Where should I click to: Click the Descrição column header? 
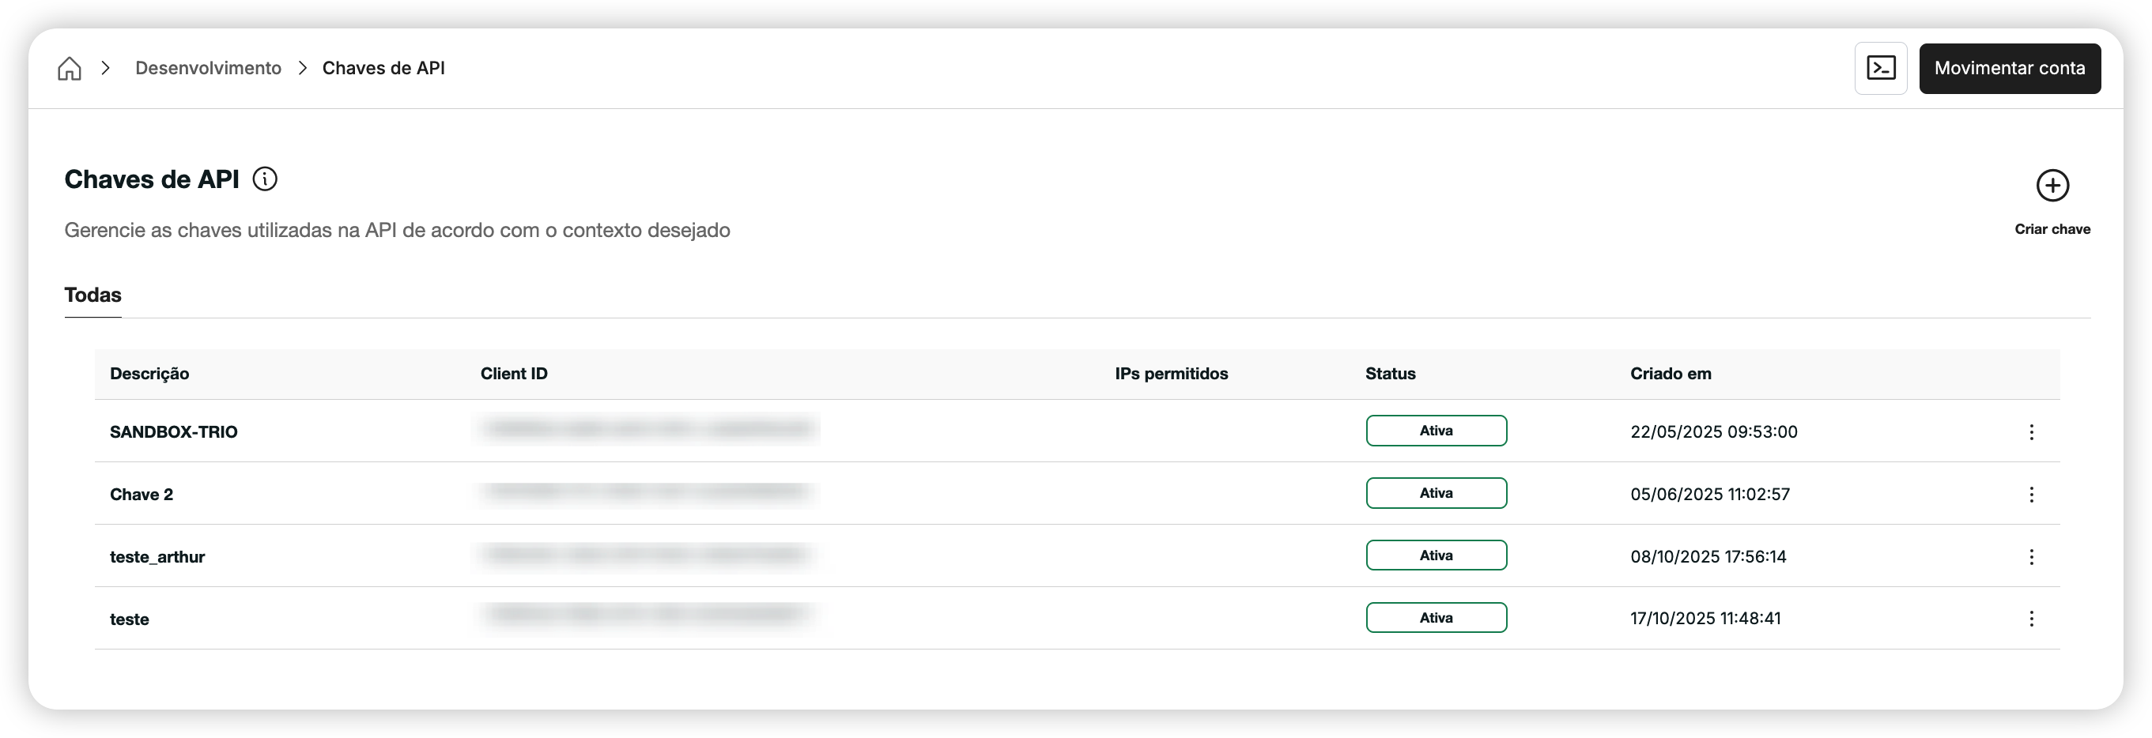[x=149, y=374]
